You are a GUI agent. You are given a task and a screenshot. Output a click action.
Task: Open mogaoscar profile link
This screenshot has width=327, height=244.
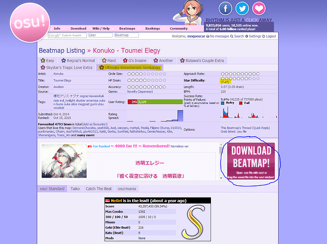[x=196, y=36]
